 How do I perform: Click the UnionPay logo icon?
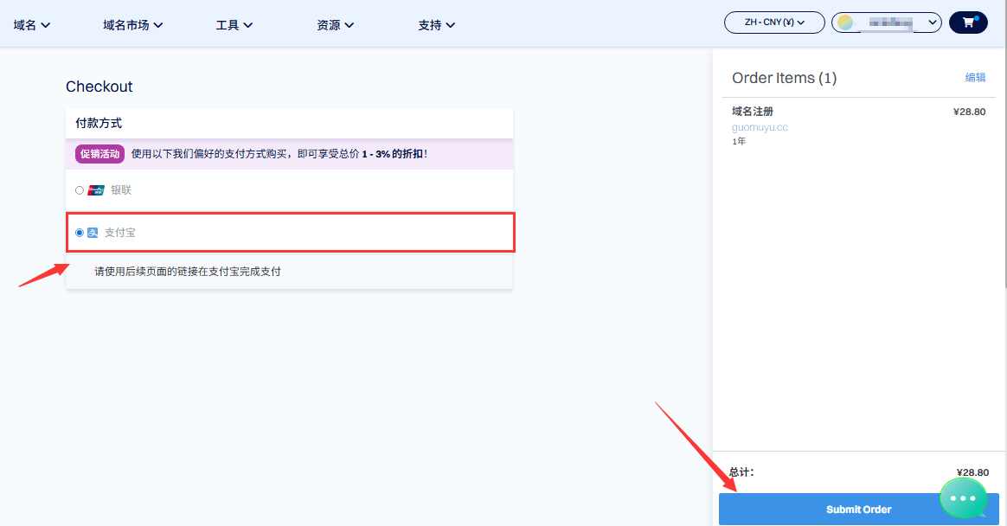[96, 190]
